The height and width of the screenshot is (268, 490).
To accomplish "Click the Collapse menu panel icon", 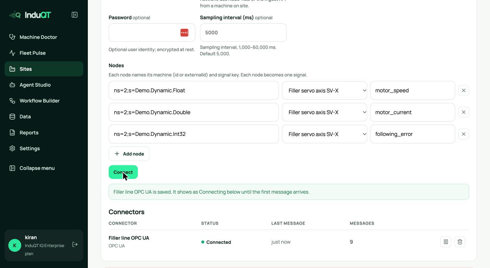I will coord(12,168).
